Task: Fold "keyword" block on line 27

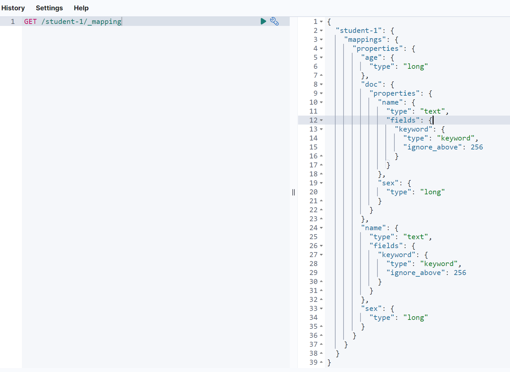Action: tap(321, 255)
